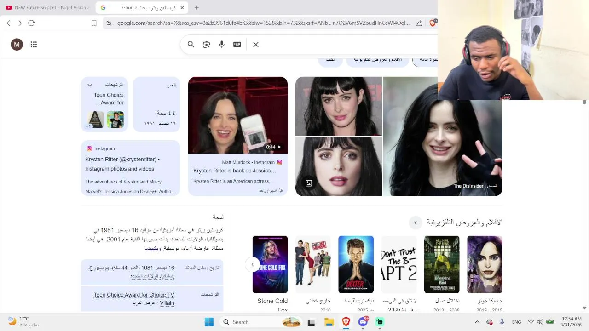Play the Krysten Ritter Instagram video
The height and width of the screenshot is (331, 589).
(x=238, y=115)
